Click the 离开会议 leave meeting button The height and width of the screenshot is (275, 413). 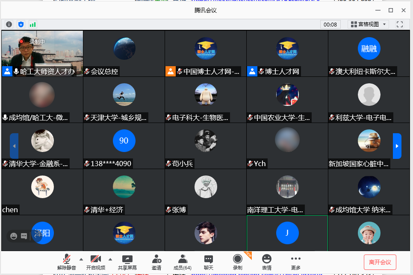coord(380,262)
